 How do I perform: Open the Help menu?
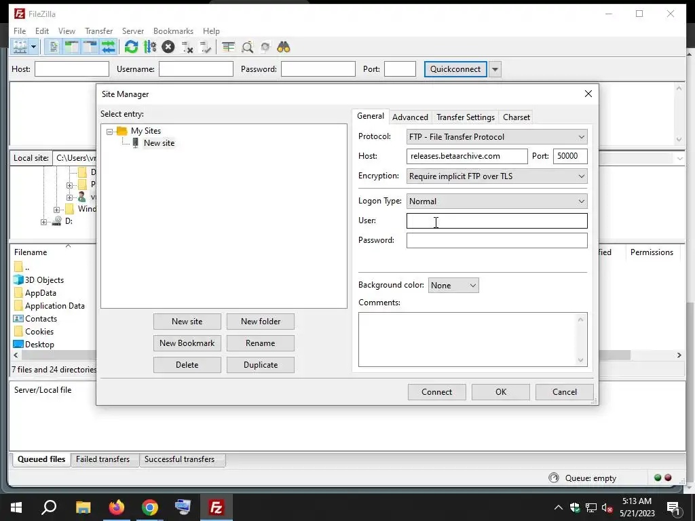(x=212, y=31)
